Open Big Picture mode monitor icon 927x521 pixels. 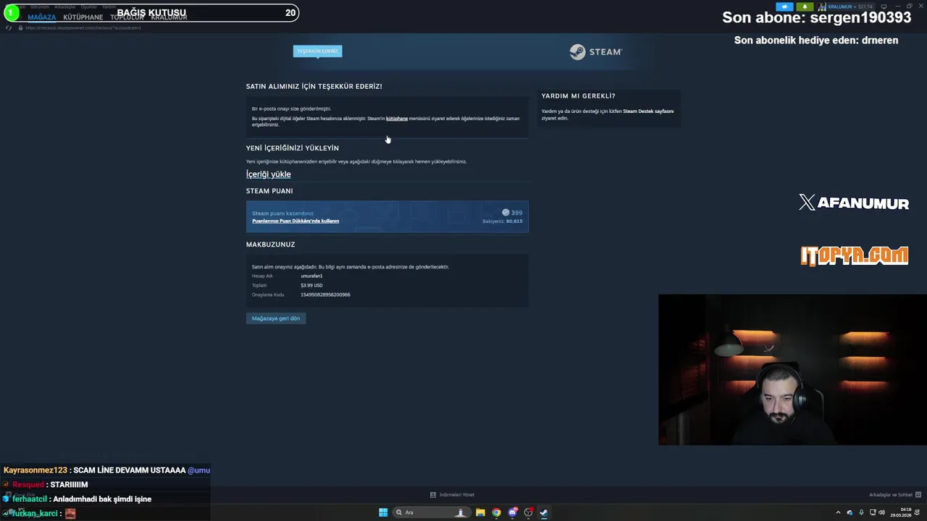(884, 7)
